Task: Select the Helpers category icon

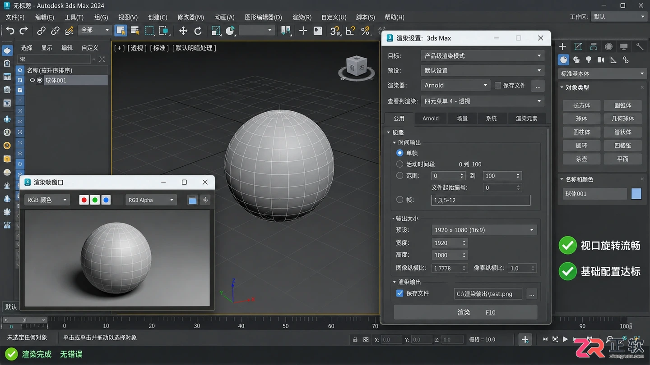Action: click(613, 59)
